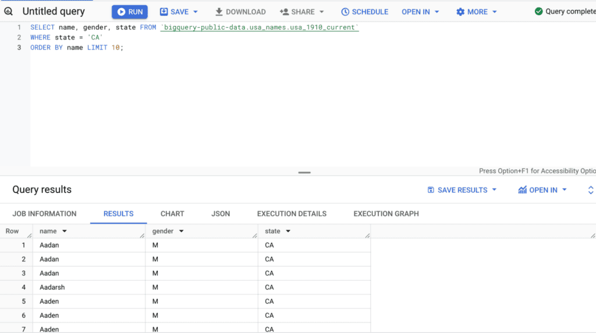
Task: Click the ORDER BY line in the editor
Action: pyautogui.click(x=77, y=48)
